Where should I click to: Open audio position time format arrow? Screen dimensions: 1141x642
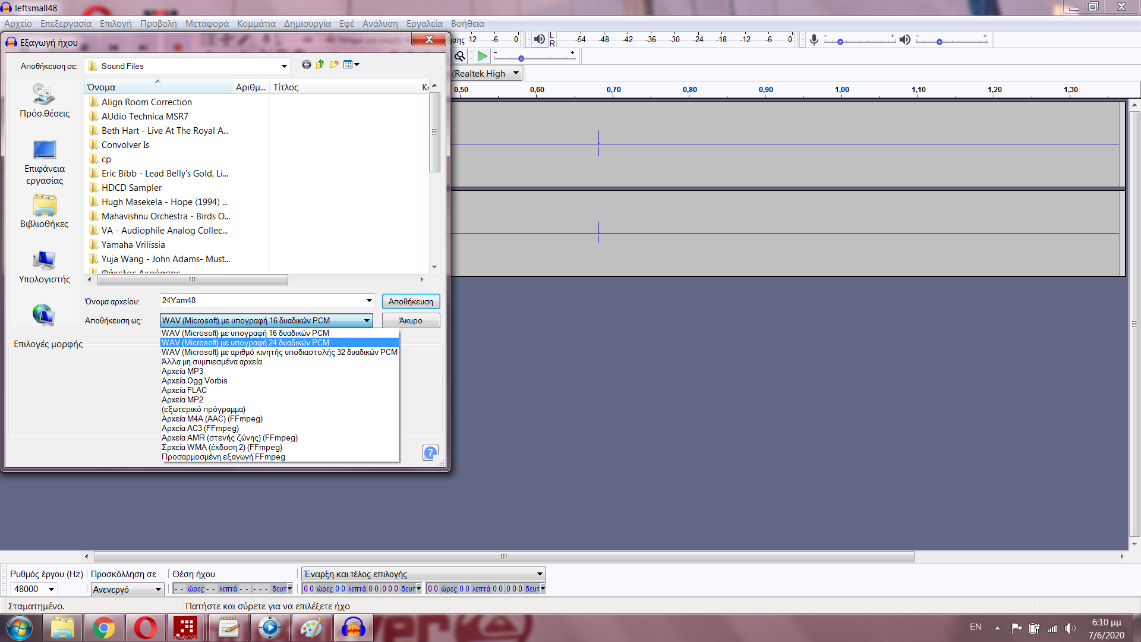click(290, 588)
